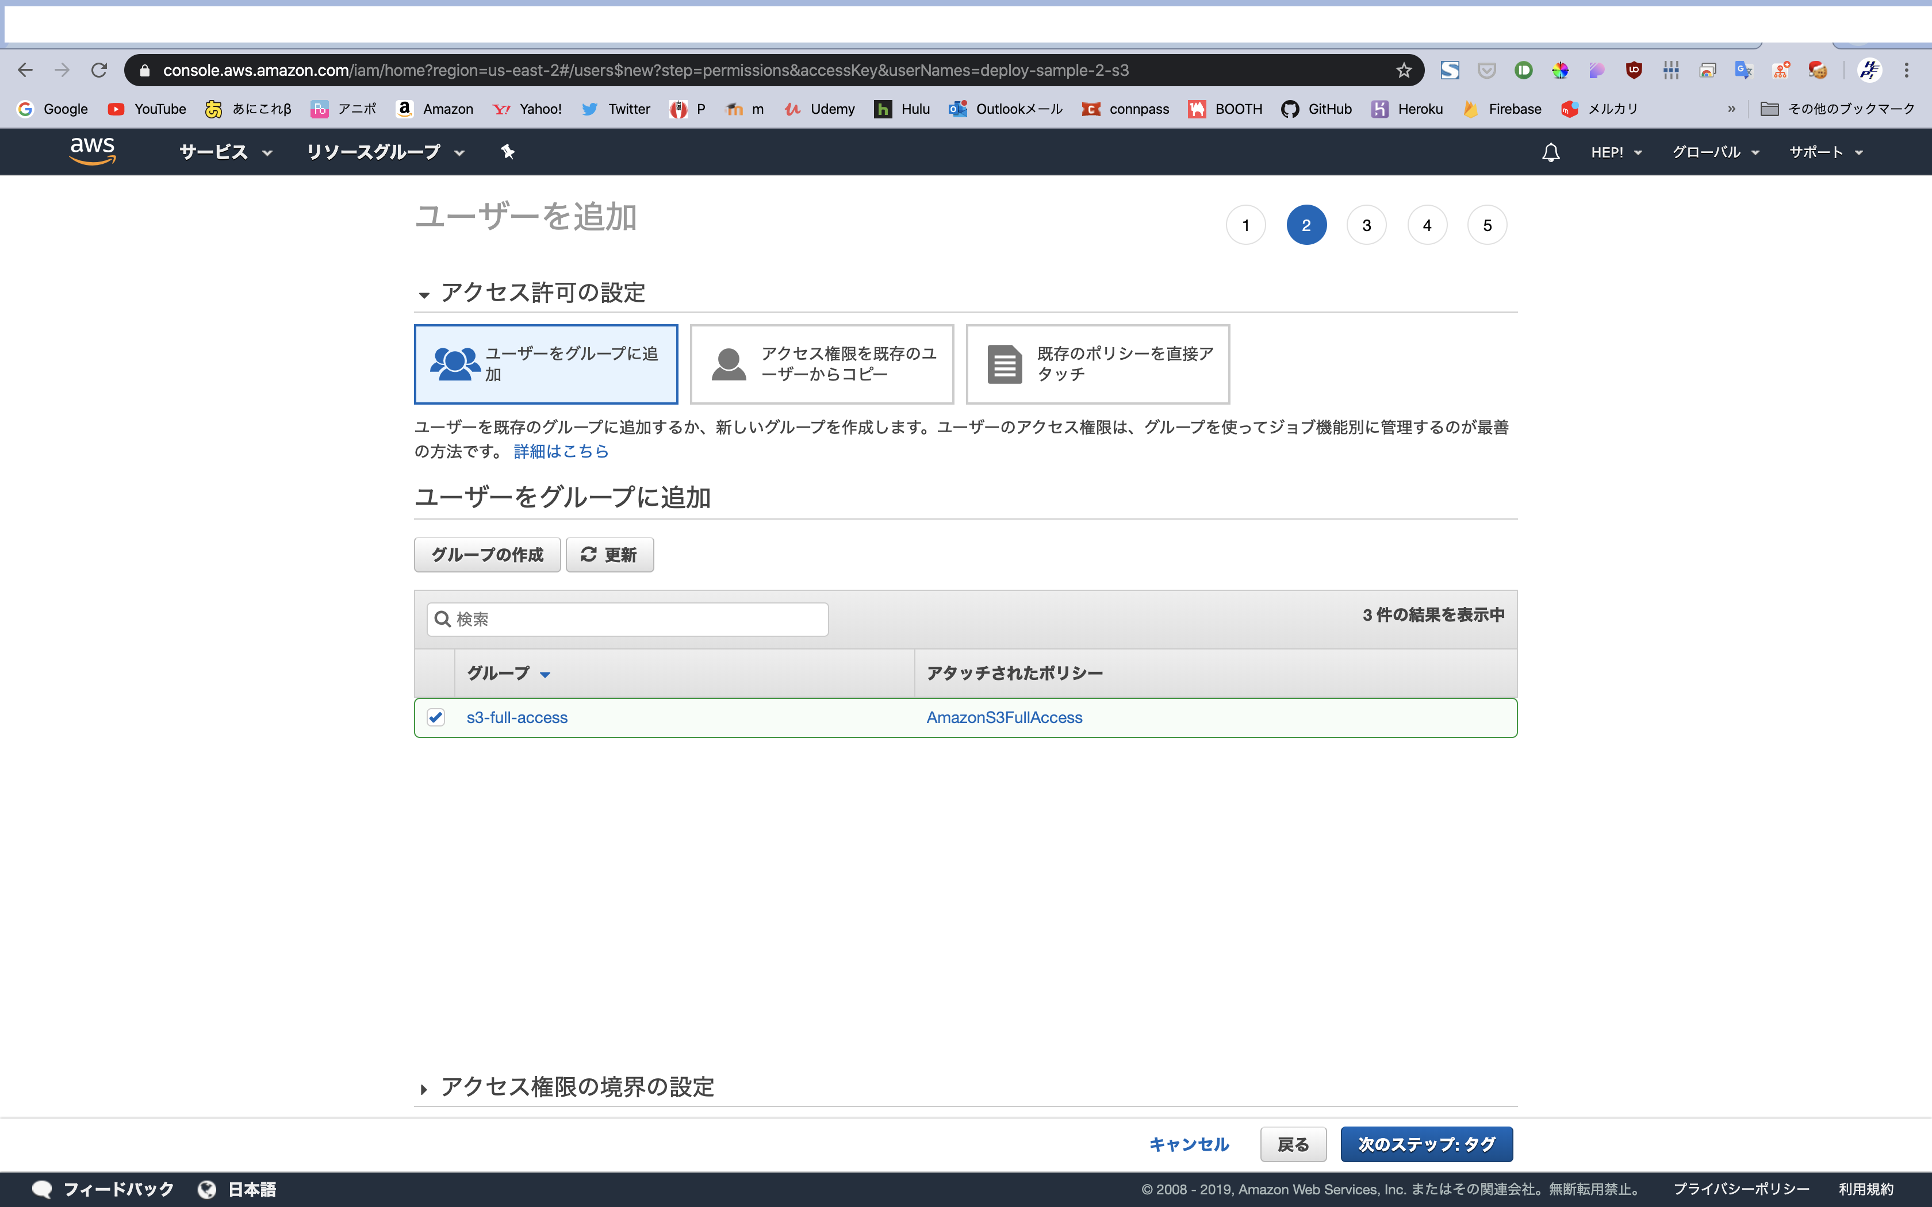This screenshot has width=1932, height=1207.
Task: Open the Chrome profile avatar
Action: [x=1870, y=70]
